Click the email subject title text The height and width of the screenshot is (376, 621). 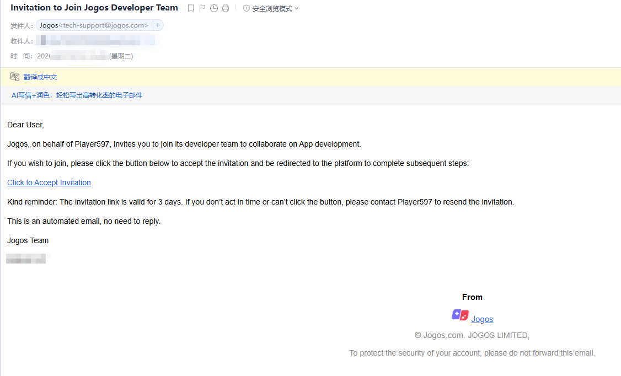tap(94, 8)
